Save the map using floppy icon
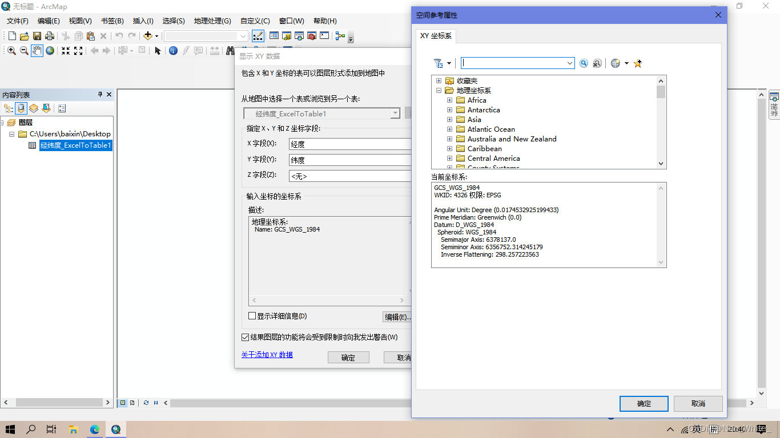 tap(37, 36)
